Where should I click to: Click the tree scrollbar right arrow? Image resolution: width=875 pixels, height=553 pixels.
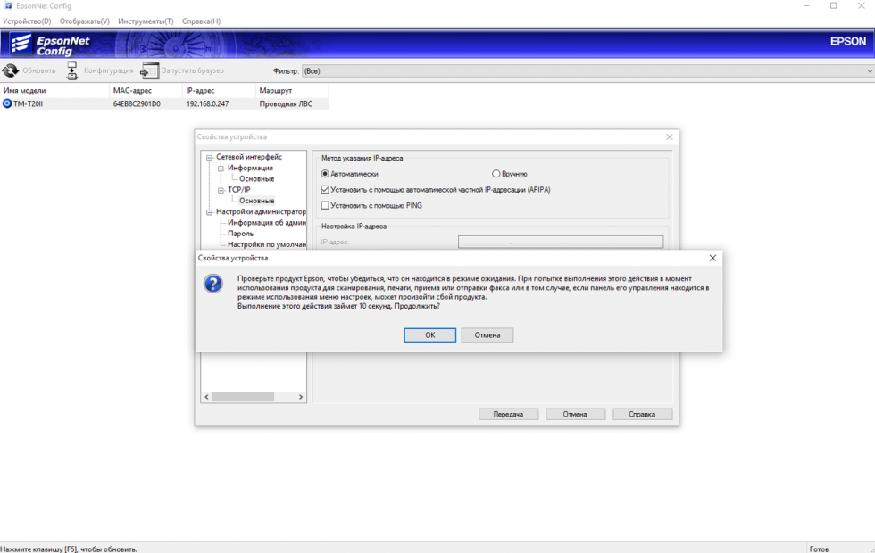(301, 397)
